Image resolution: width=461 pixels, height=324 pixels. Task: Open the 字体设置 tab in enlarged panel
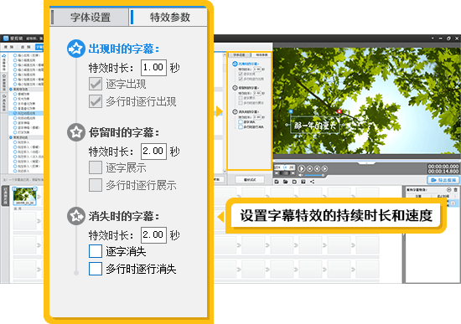pyautogui.click(x=90, y=17)
